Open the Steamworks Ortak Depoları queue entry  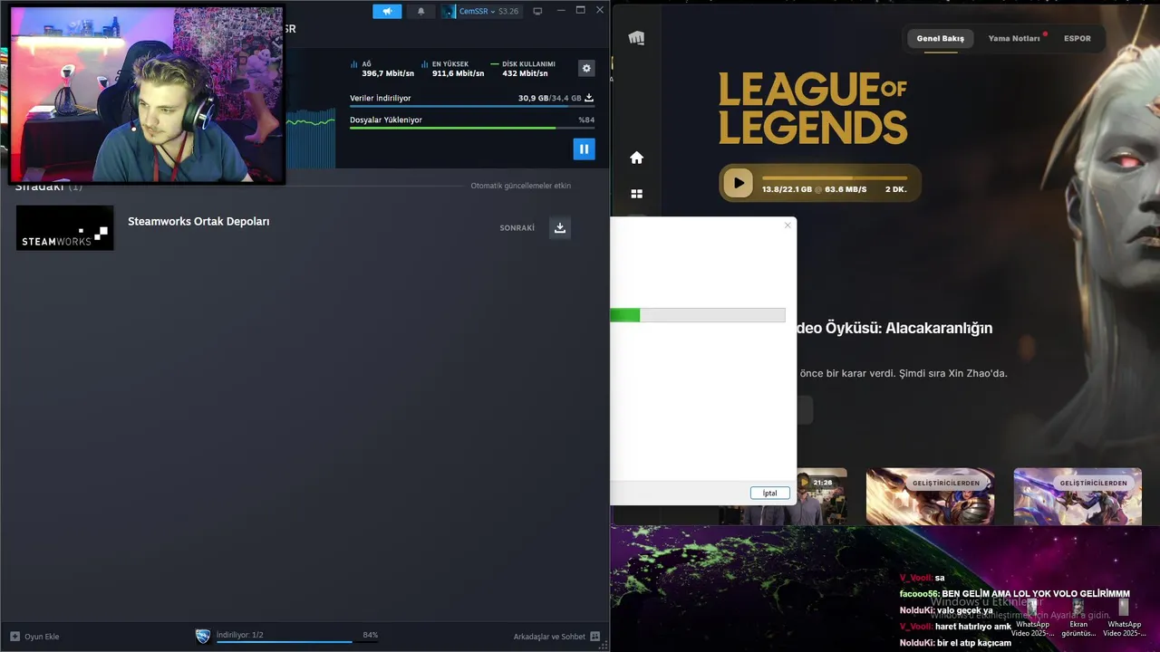[x=198, y=221]
